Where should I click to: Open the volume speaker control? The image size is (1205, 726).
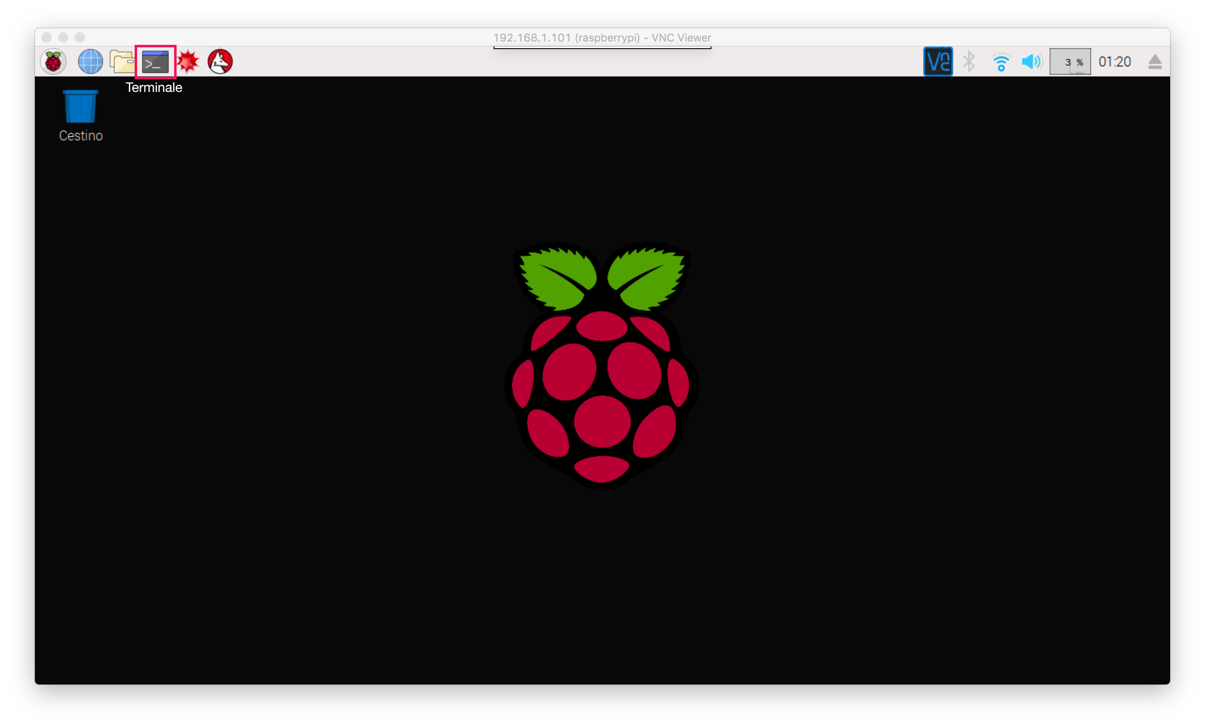tap(1032, 61)
